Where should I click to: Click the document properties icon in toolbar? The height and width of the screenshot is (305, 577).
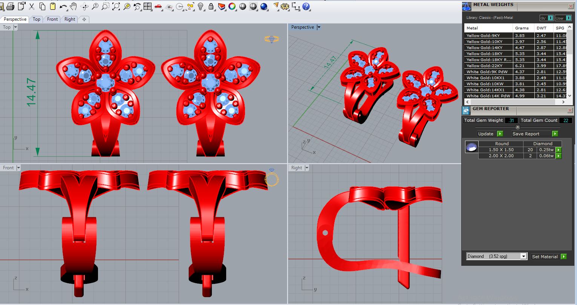coord(21,6)
